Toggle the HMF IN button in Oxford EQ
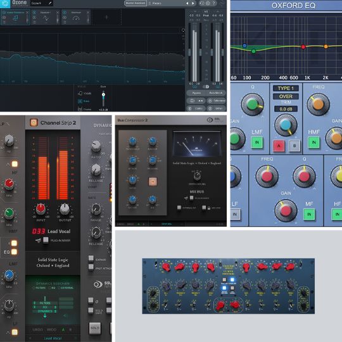Viewport: 342px width, 342px height. click(313, 142)
